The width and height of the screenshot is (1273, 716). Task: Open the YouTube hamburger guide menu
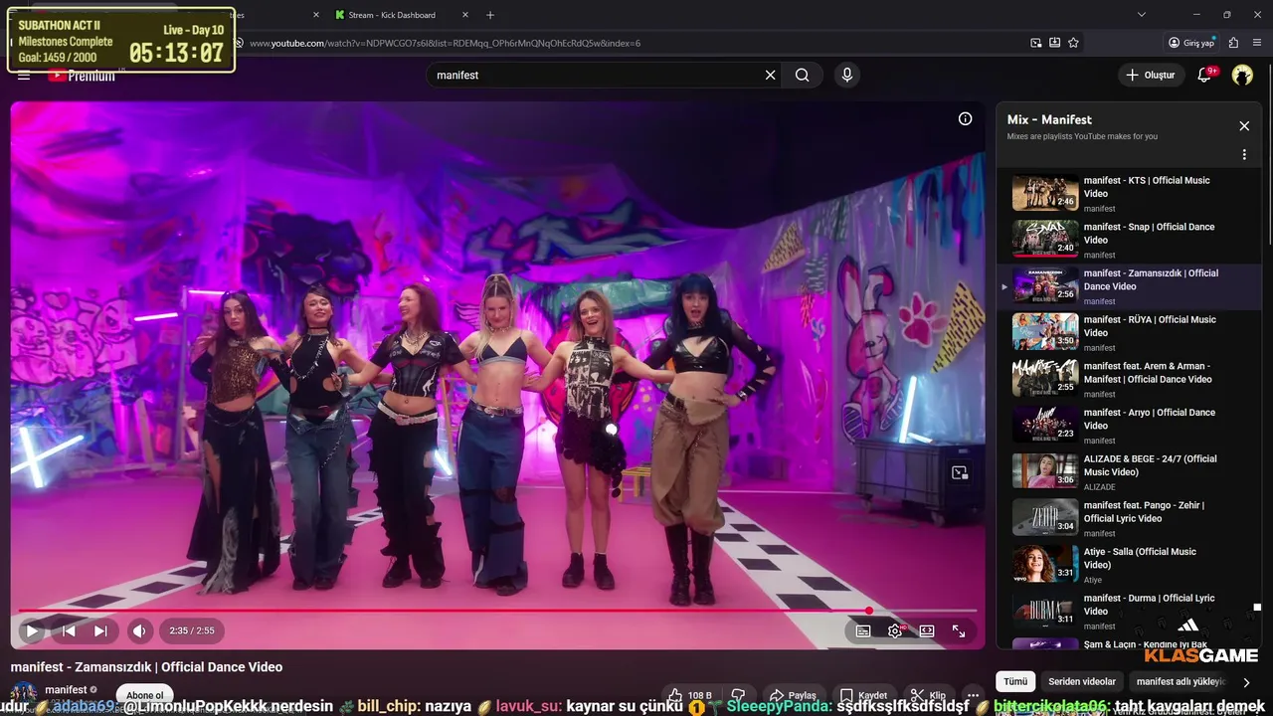pos(24,76)
